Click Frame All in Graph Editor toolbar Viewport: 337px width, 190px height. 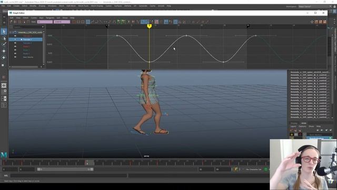(74, 22)
